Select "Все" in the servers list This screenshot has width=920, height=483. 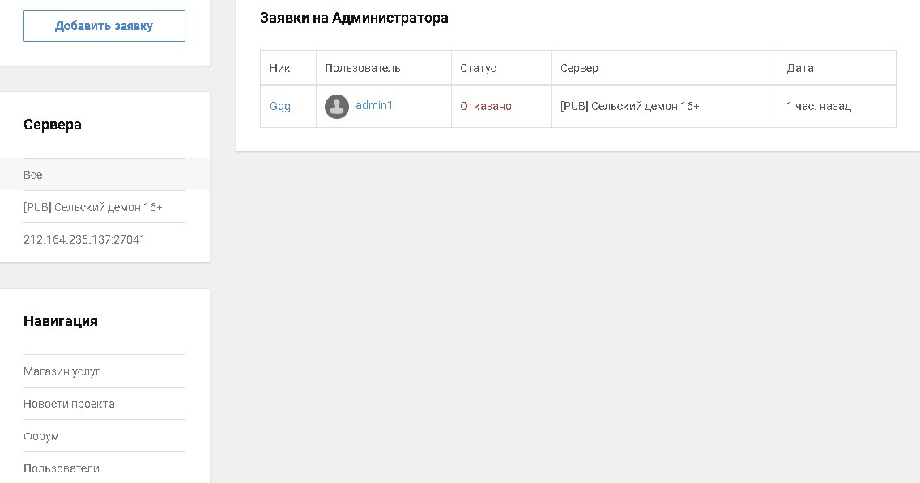pos(33,175)
